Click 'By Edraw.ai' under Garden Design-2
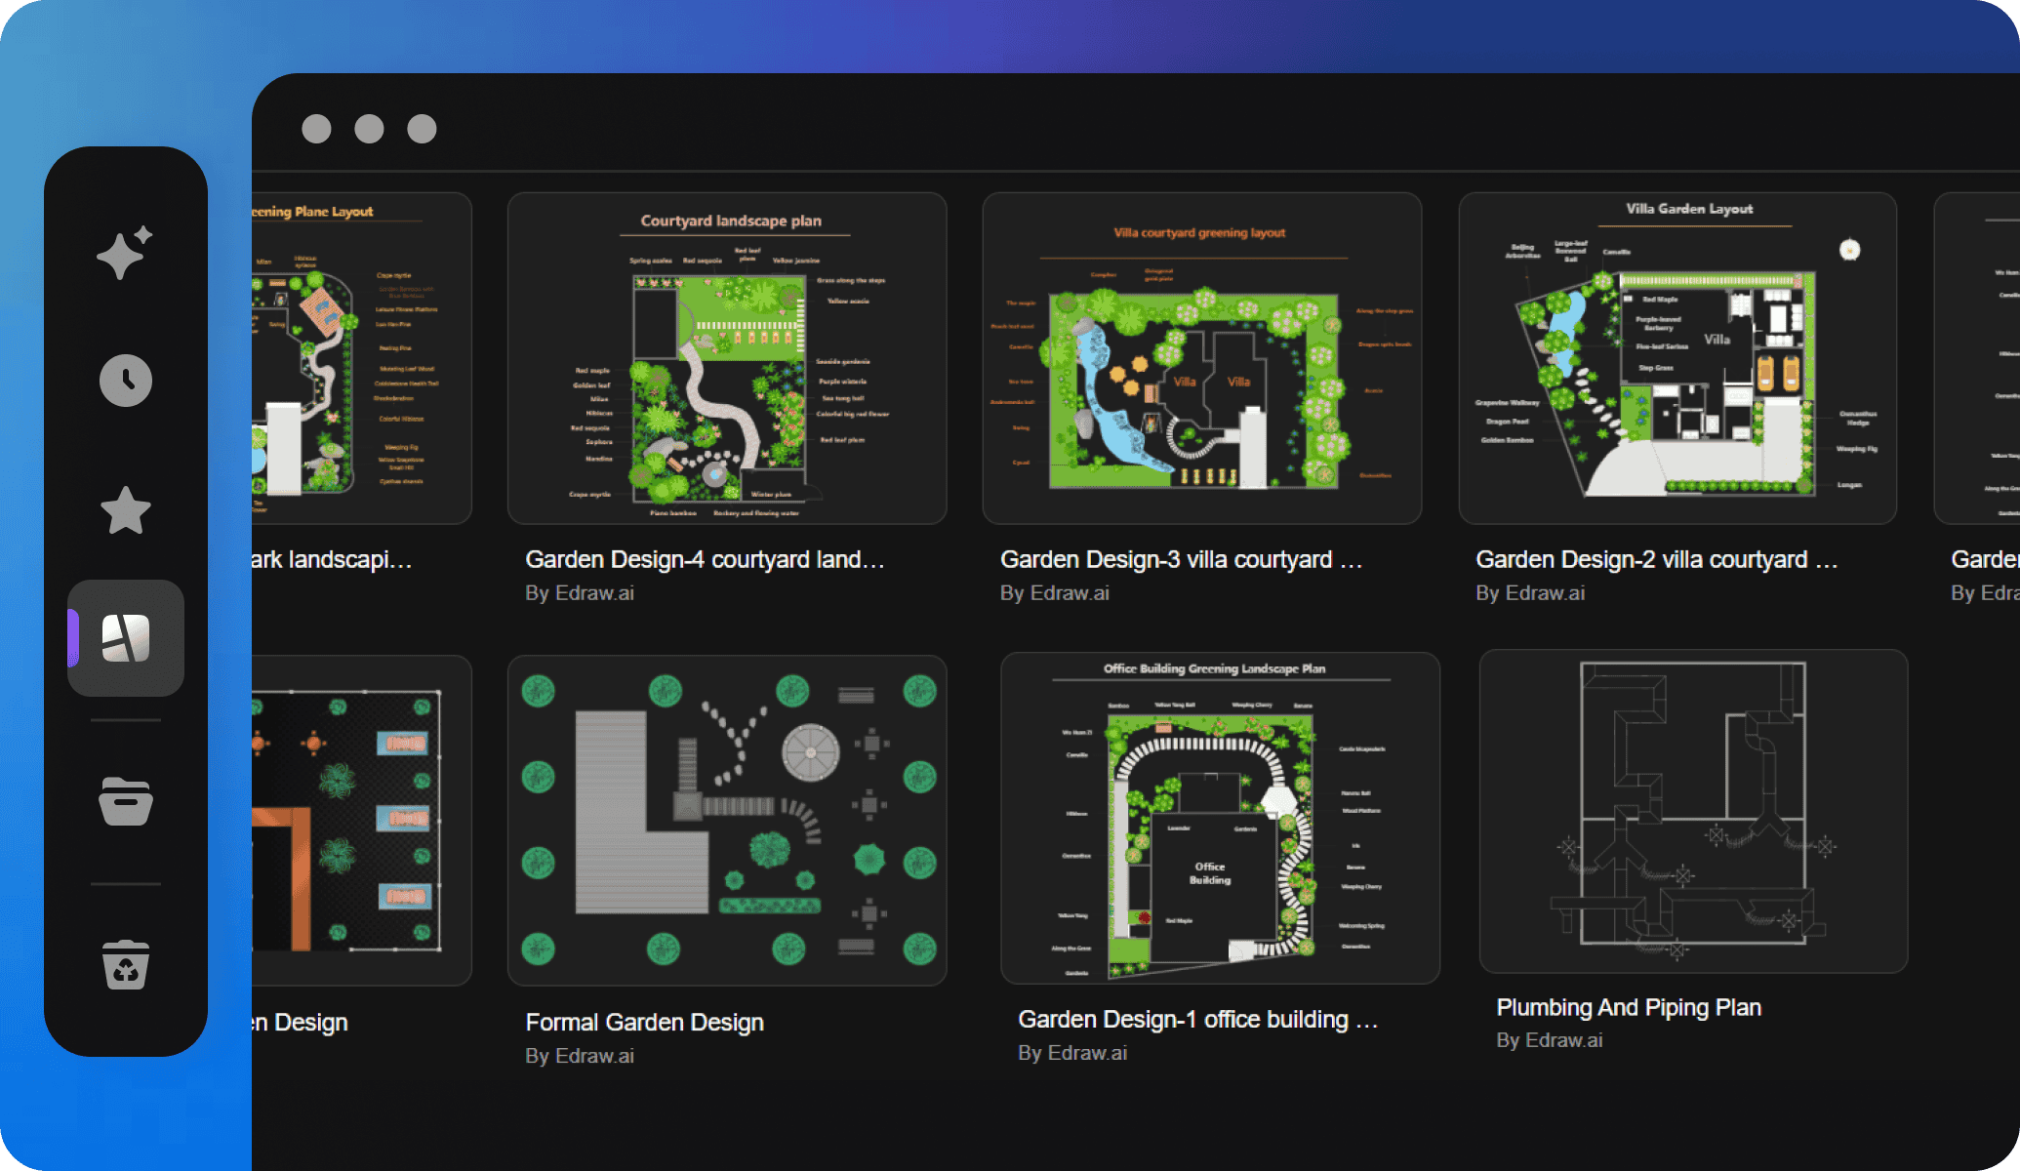Image resolution: width=2020 pixels, height=1171 pixels. tap(1530, 592)
